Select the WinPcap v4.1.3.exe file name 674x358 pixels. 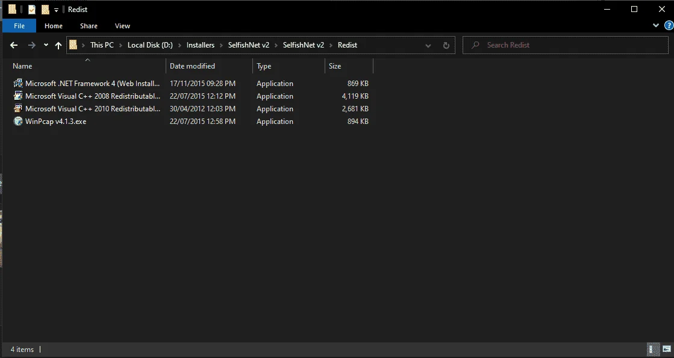coord(56,122)
